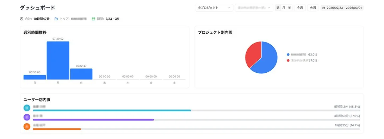Open the blurred dropdown beside 全プロジェクト
The width and height of the screenshot is (384, 139).
(x=254, y=8)
